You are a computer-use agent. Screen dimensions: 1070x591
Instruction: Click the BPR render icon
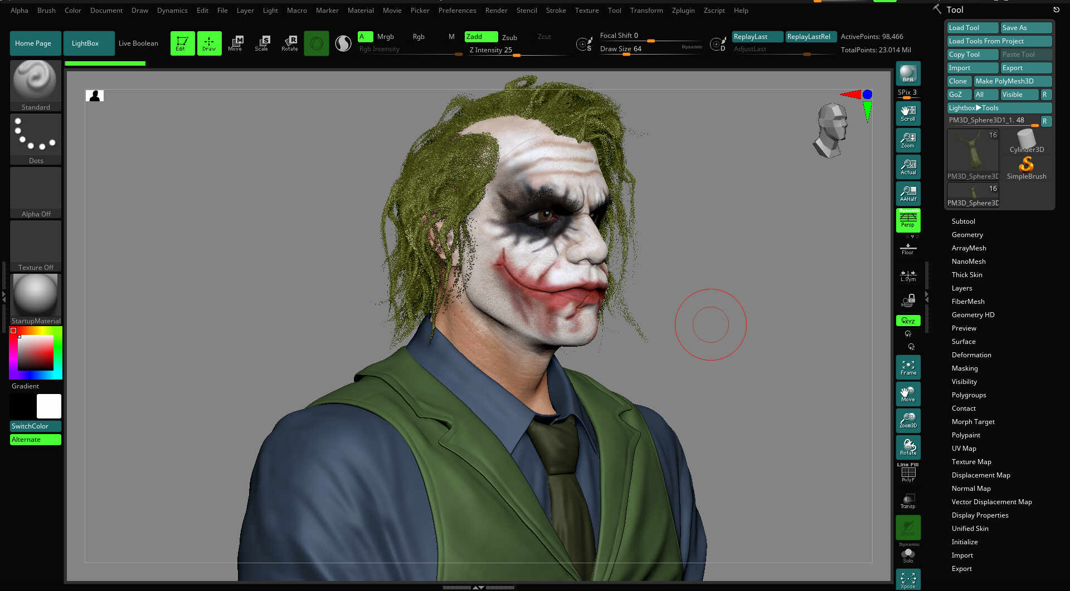point(908,73)
